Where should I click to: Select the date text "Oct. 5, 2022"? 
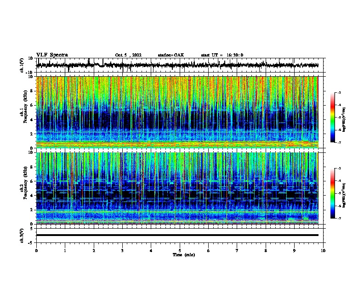tap(128, 55)
